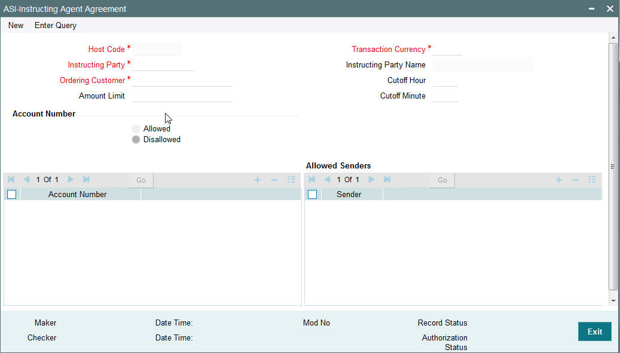Click the Exit button
The image size is (620, 353).
(595, 331)
